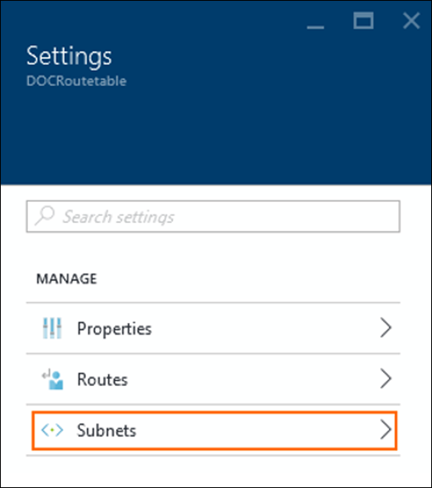
Task: Open the Properties menu entry
Action: [213, 328]
